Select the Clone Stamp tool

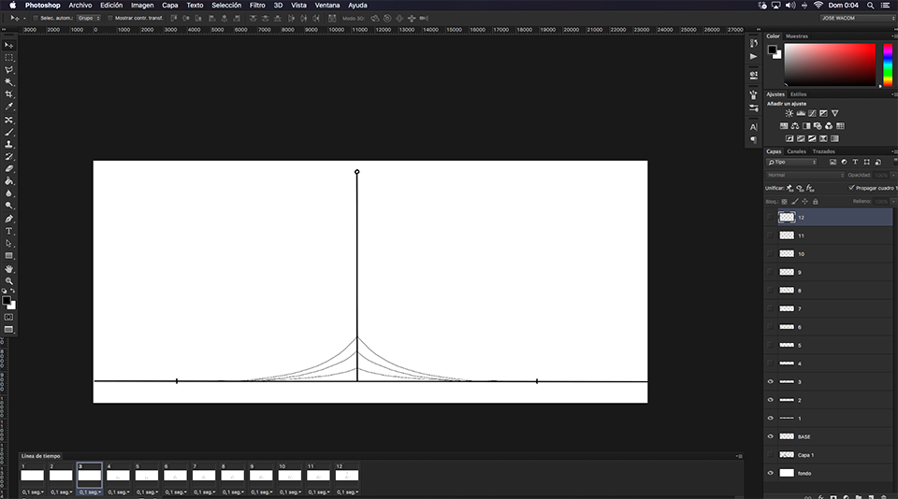8,145
